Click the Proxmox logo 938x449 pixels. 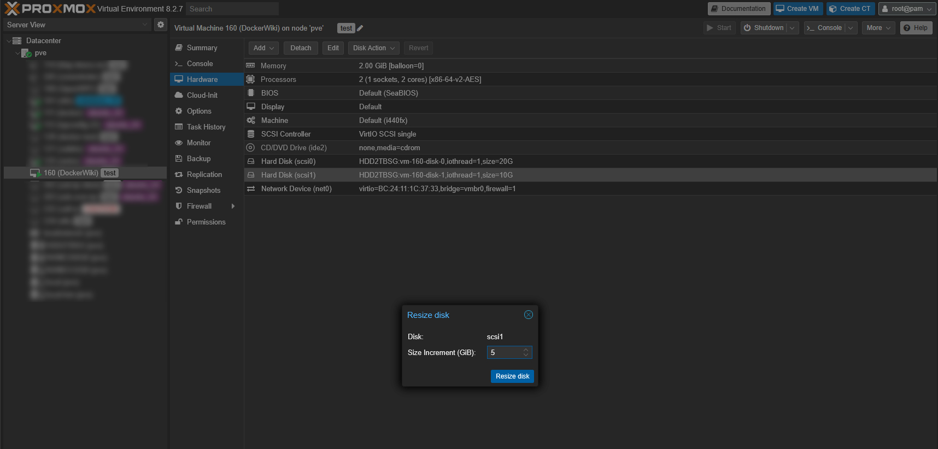50,9
